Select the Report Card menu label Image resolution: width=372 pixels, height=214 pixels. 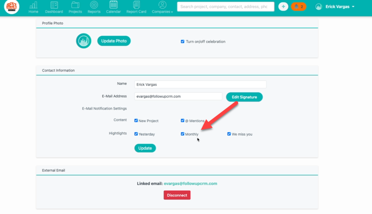tap(136, 12)
